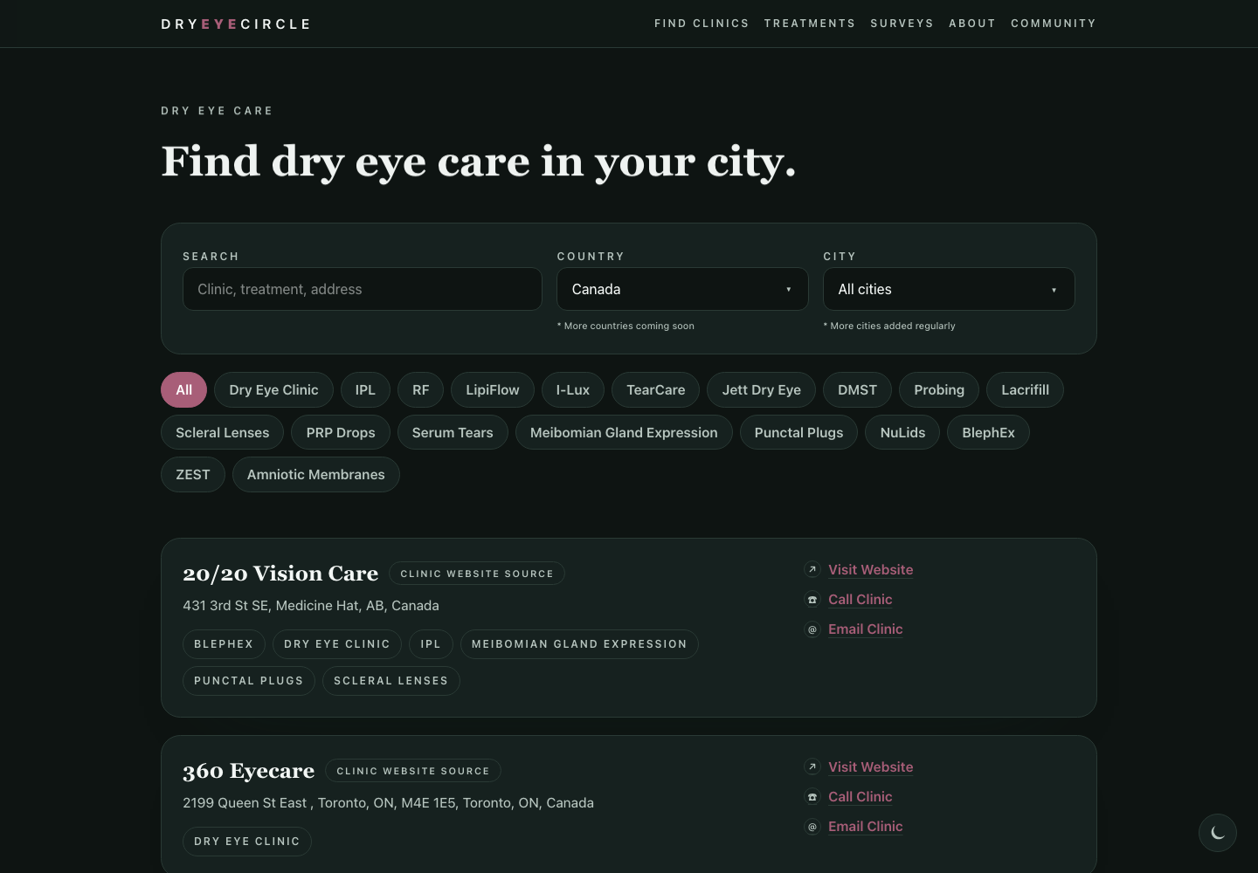Screen dimensions: 1258x873
Task: Open the Country dropdown showing Canada
Action: [x=682, y=289]
